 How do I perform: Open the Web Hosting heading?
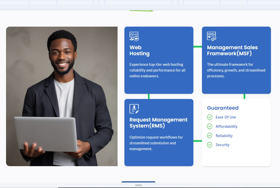click(x=139, y=50)
